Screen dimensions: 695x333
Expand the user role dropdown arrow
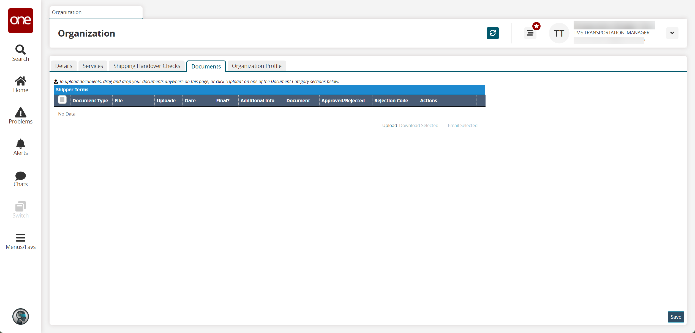(672, 33)
